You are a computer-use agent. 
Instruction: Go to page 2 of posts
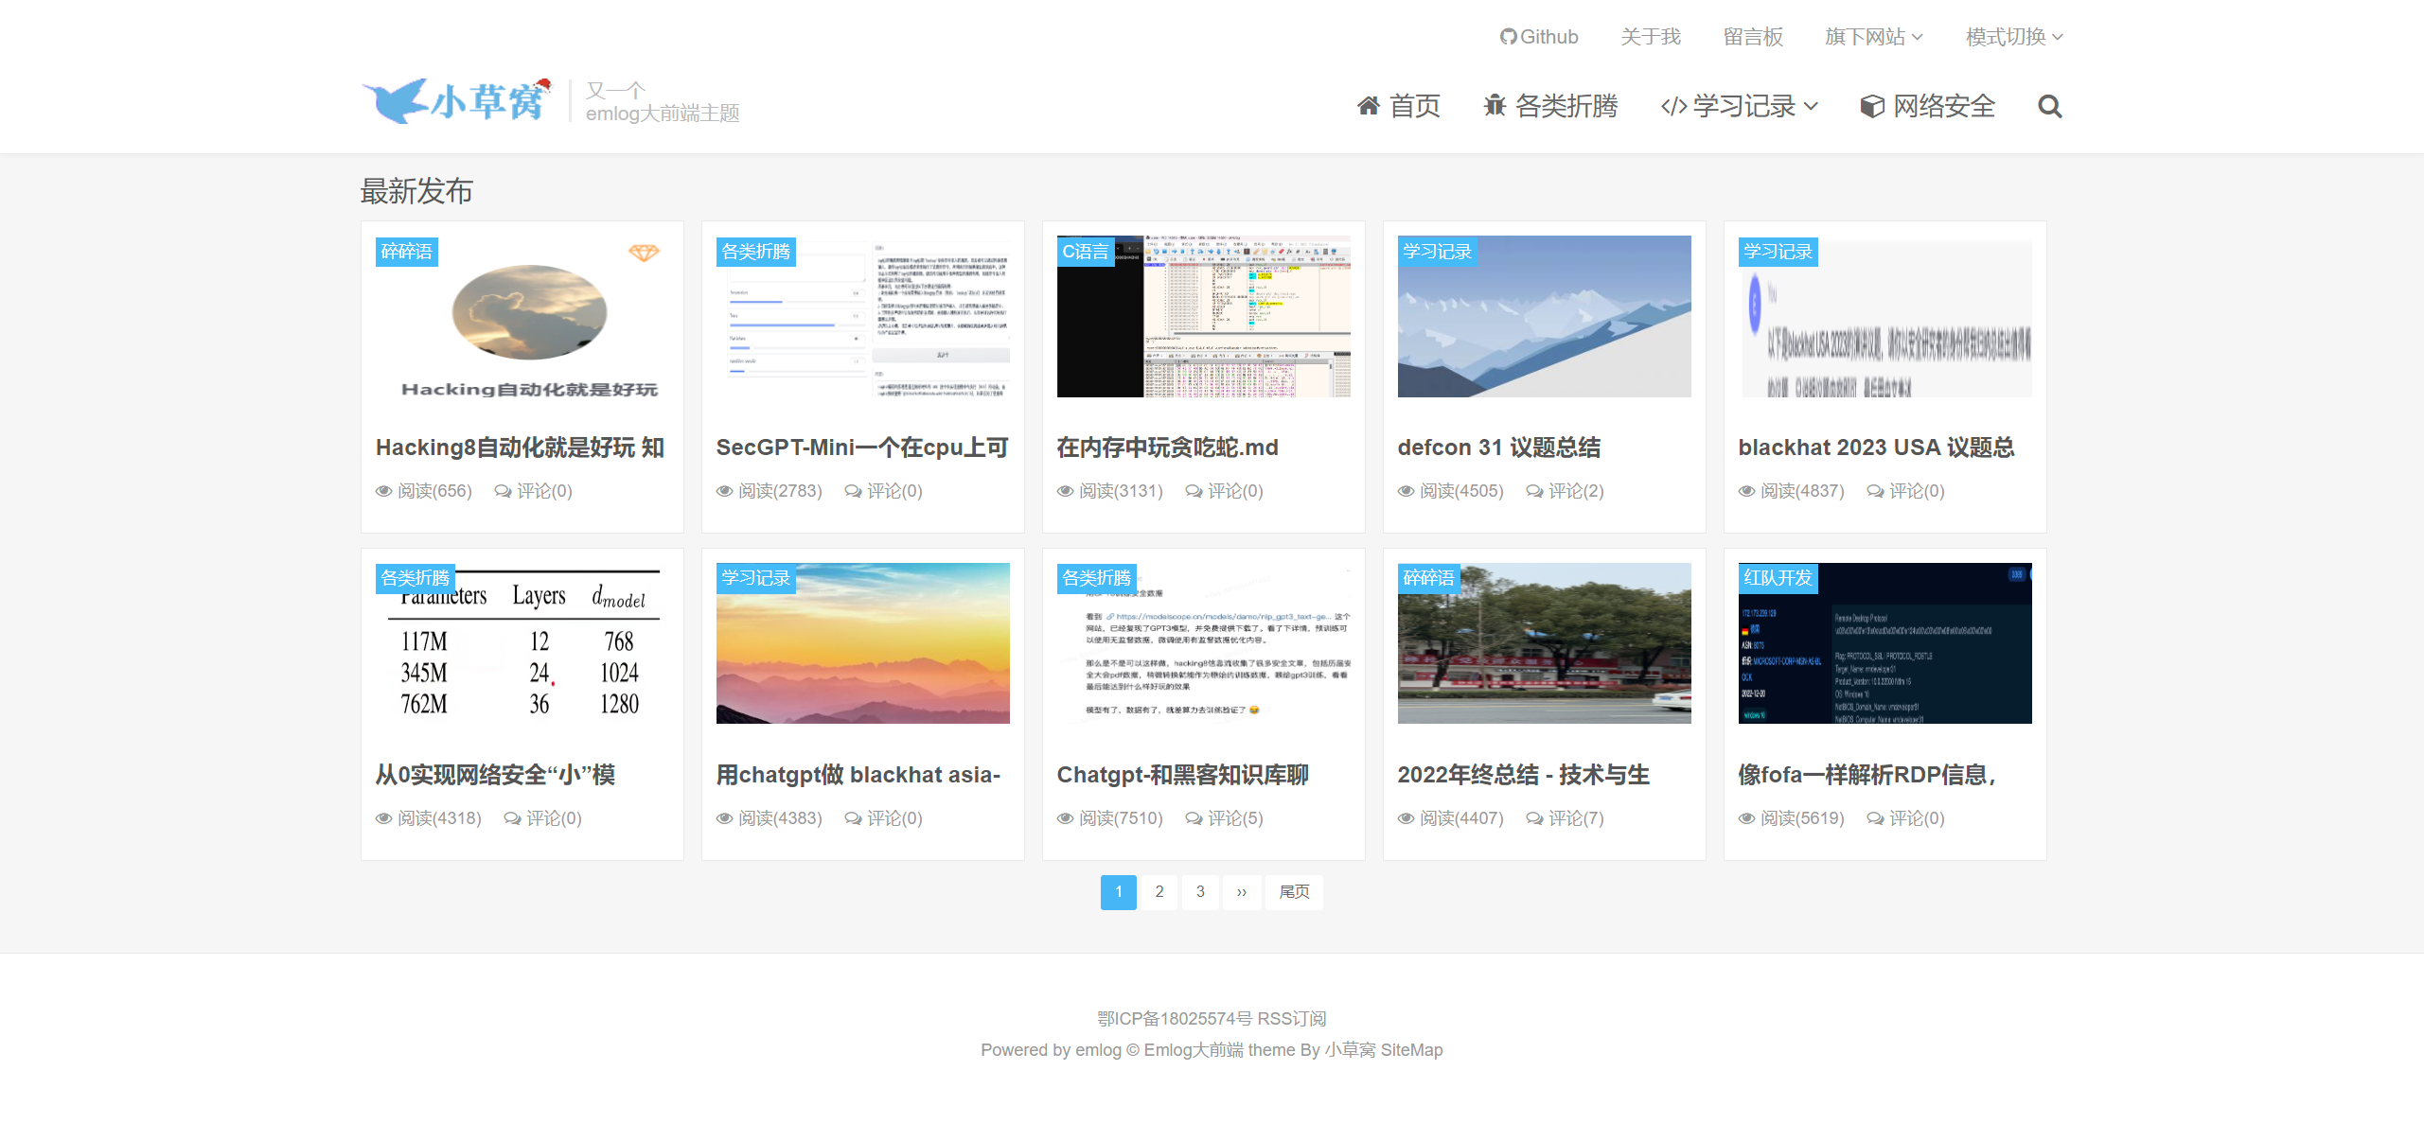(x=1159, y=891)
